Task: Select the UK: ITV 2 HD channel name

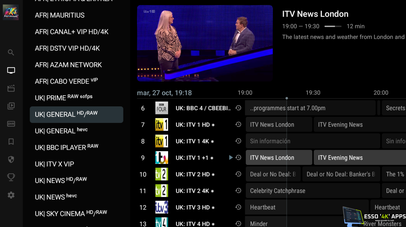Action: tap(193, 174)
